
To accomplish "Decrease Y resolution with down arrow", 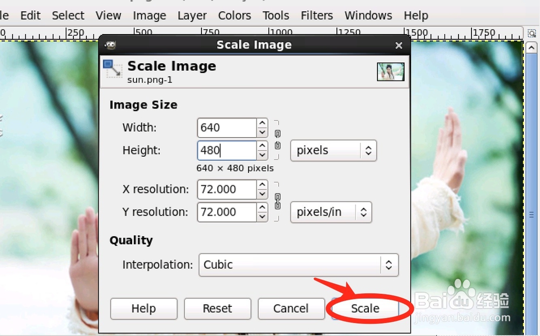I will (262, 217).
